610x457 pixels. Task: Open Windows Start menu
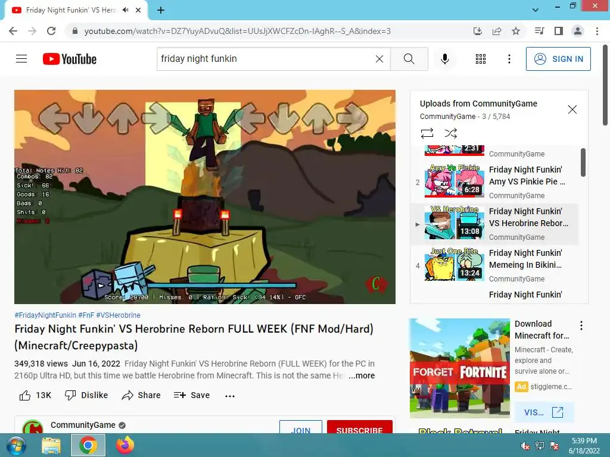[x=16, y=445]
